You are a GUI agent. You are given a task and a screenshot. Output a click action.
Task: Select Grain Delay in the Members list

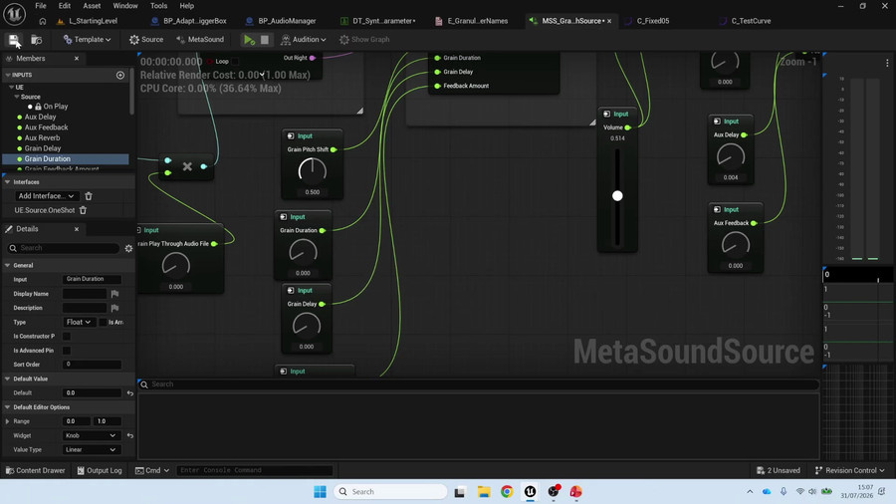click(42, 148)
